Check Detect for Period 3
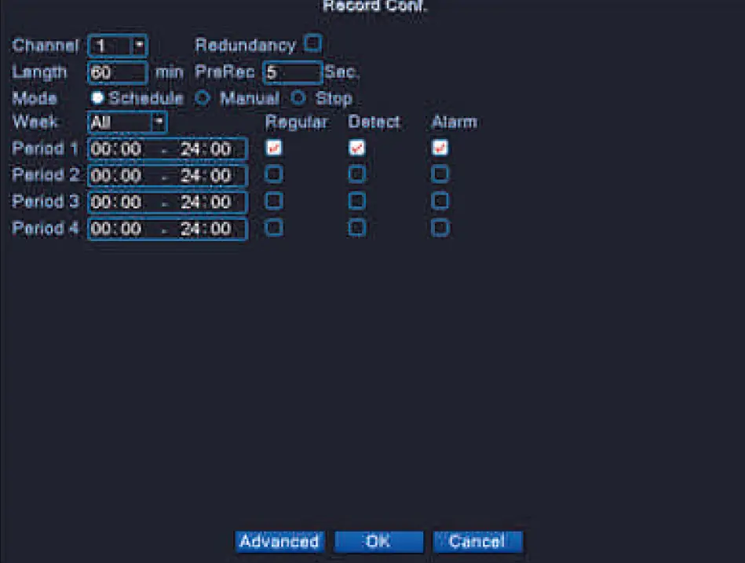Viewport: 745px width, 563px height. pyautogui.click(x=357, y=201)
